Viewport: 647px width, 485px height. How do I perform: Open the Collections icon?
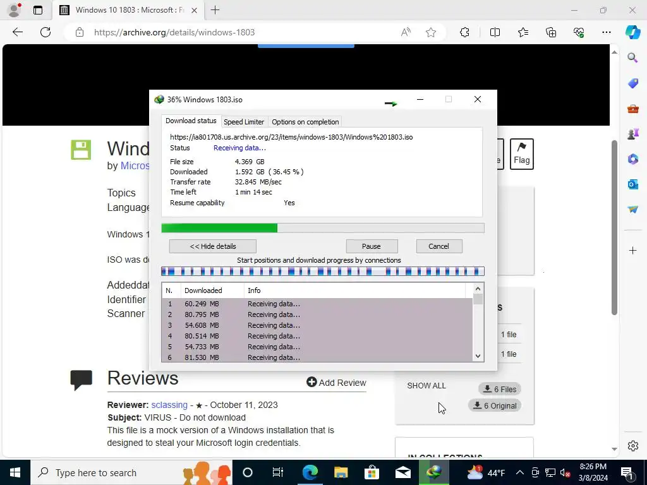551,32
